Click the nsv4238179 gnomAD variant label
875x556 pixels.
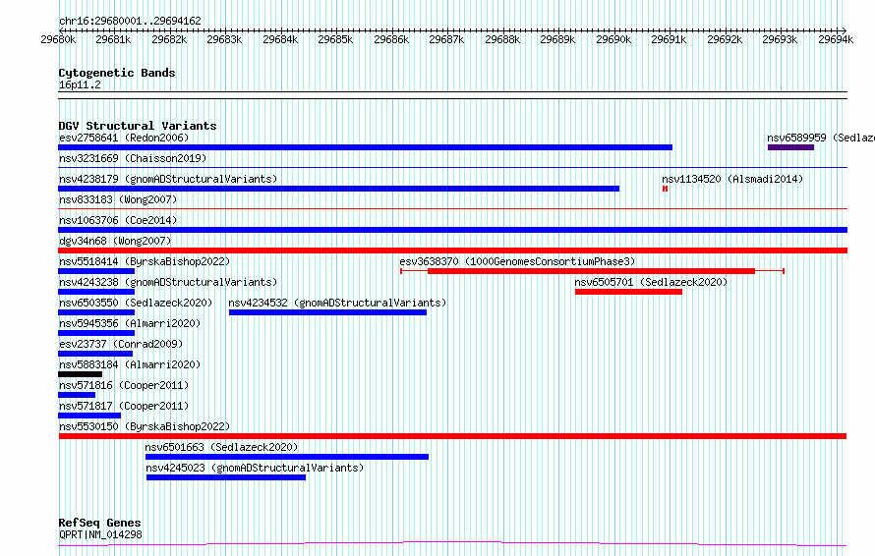coord(168,179)
